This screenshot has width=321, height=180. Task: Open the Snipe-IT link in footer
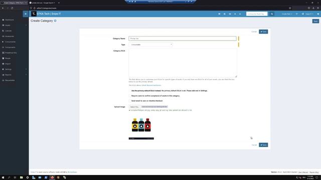(x=34, y=172)
